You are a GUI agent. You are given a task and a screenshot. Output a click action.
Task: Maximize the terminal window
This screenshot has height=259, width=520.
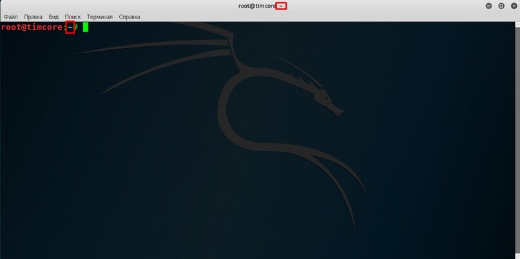(x=501, y=6)
